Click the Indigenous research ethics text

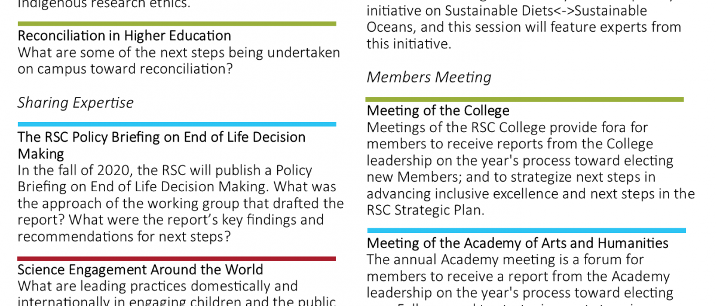(x=105, y=4)
